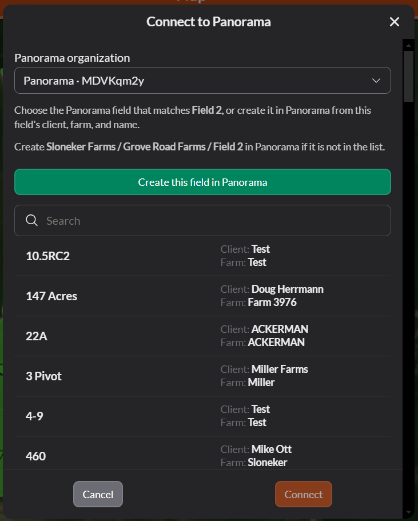Open the Panorama organization dropdown
This screenshot has height=521, width=418.
pos(202,81)
